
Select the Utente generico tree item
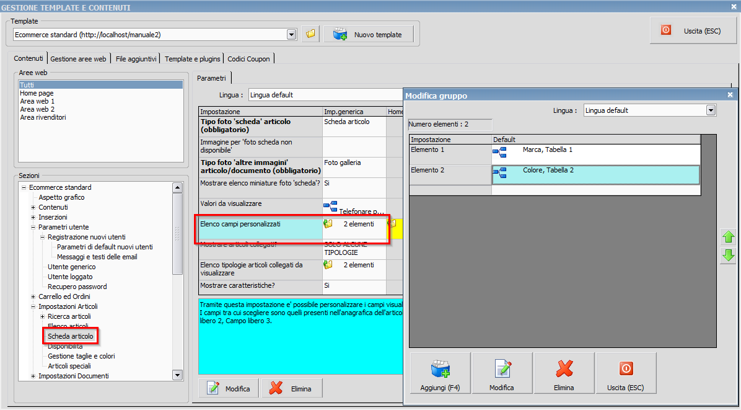pos(71,267)
